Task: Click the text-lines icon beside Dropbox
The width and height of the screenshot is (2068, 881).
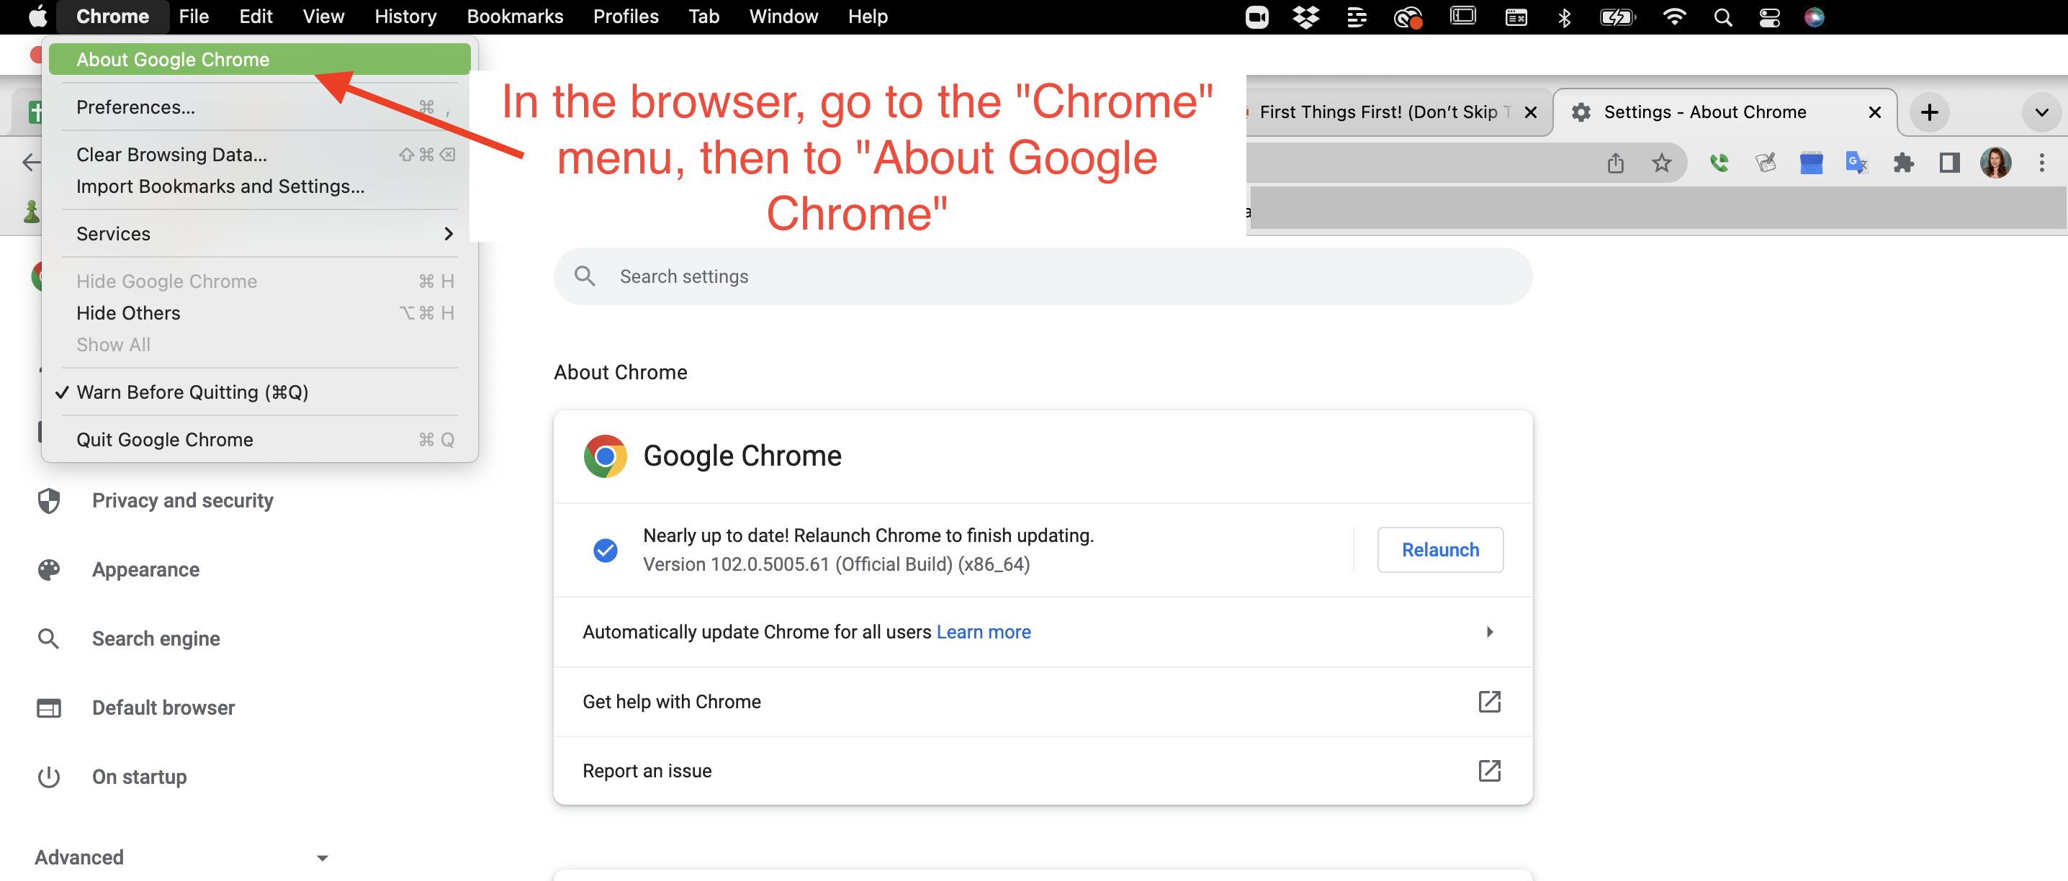Action: tap(1355, 17)
